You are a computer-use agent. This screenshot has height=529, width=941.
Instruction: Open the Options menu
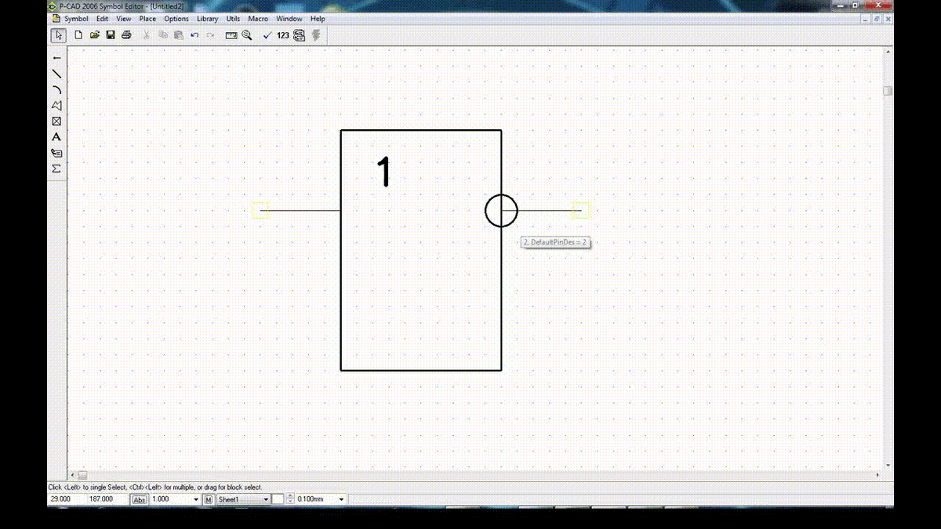(x=176, y=19)
